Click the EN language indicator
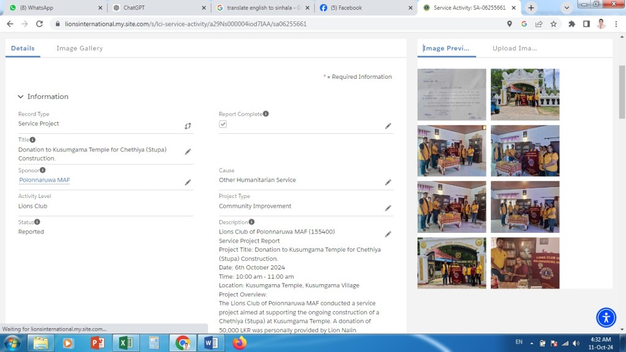The width and height of the screenshot is (626, 352). point(518,342)
